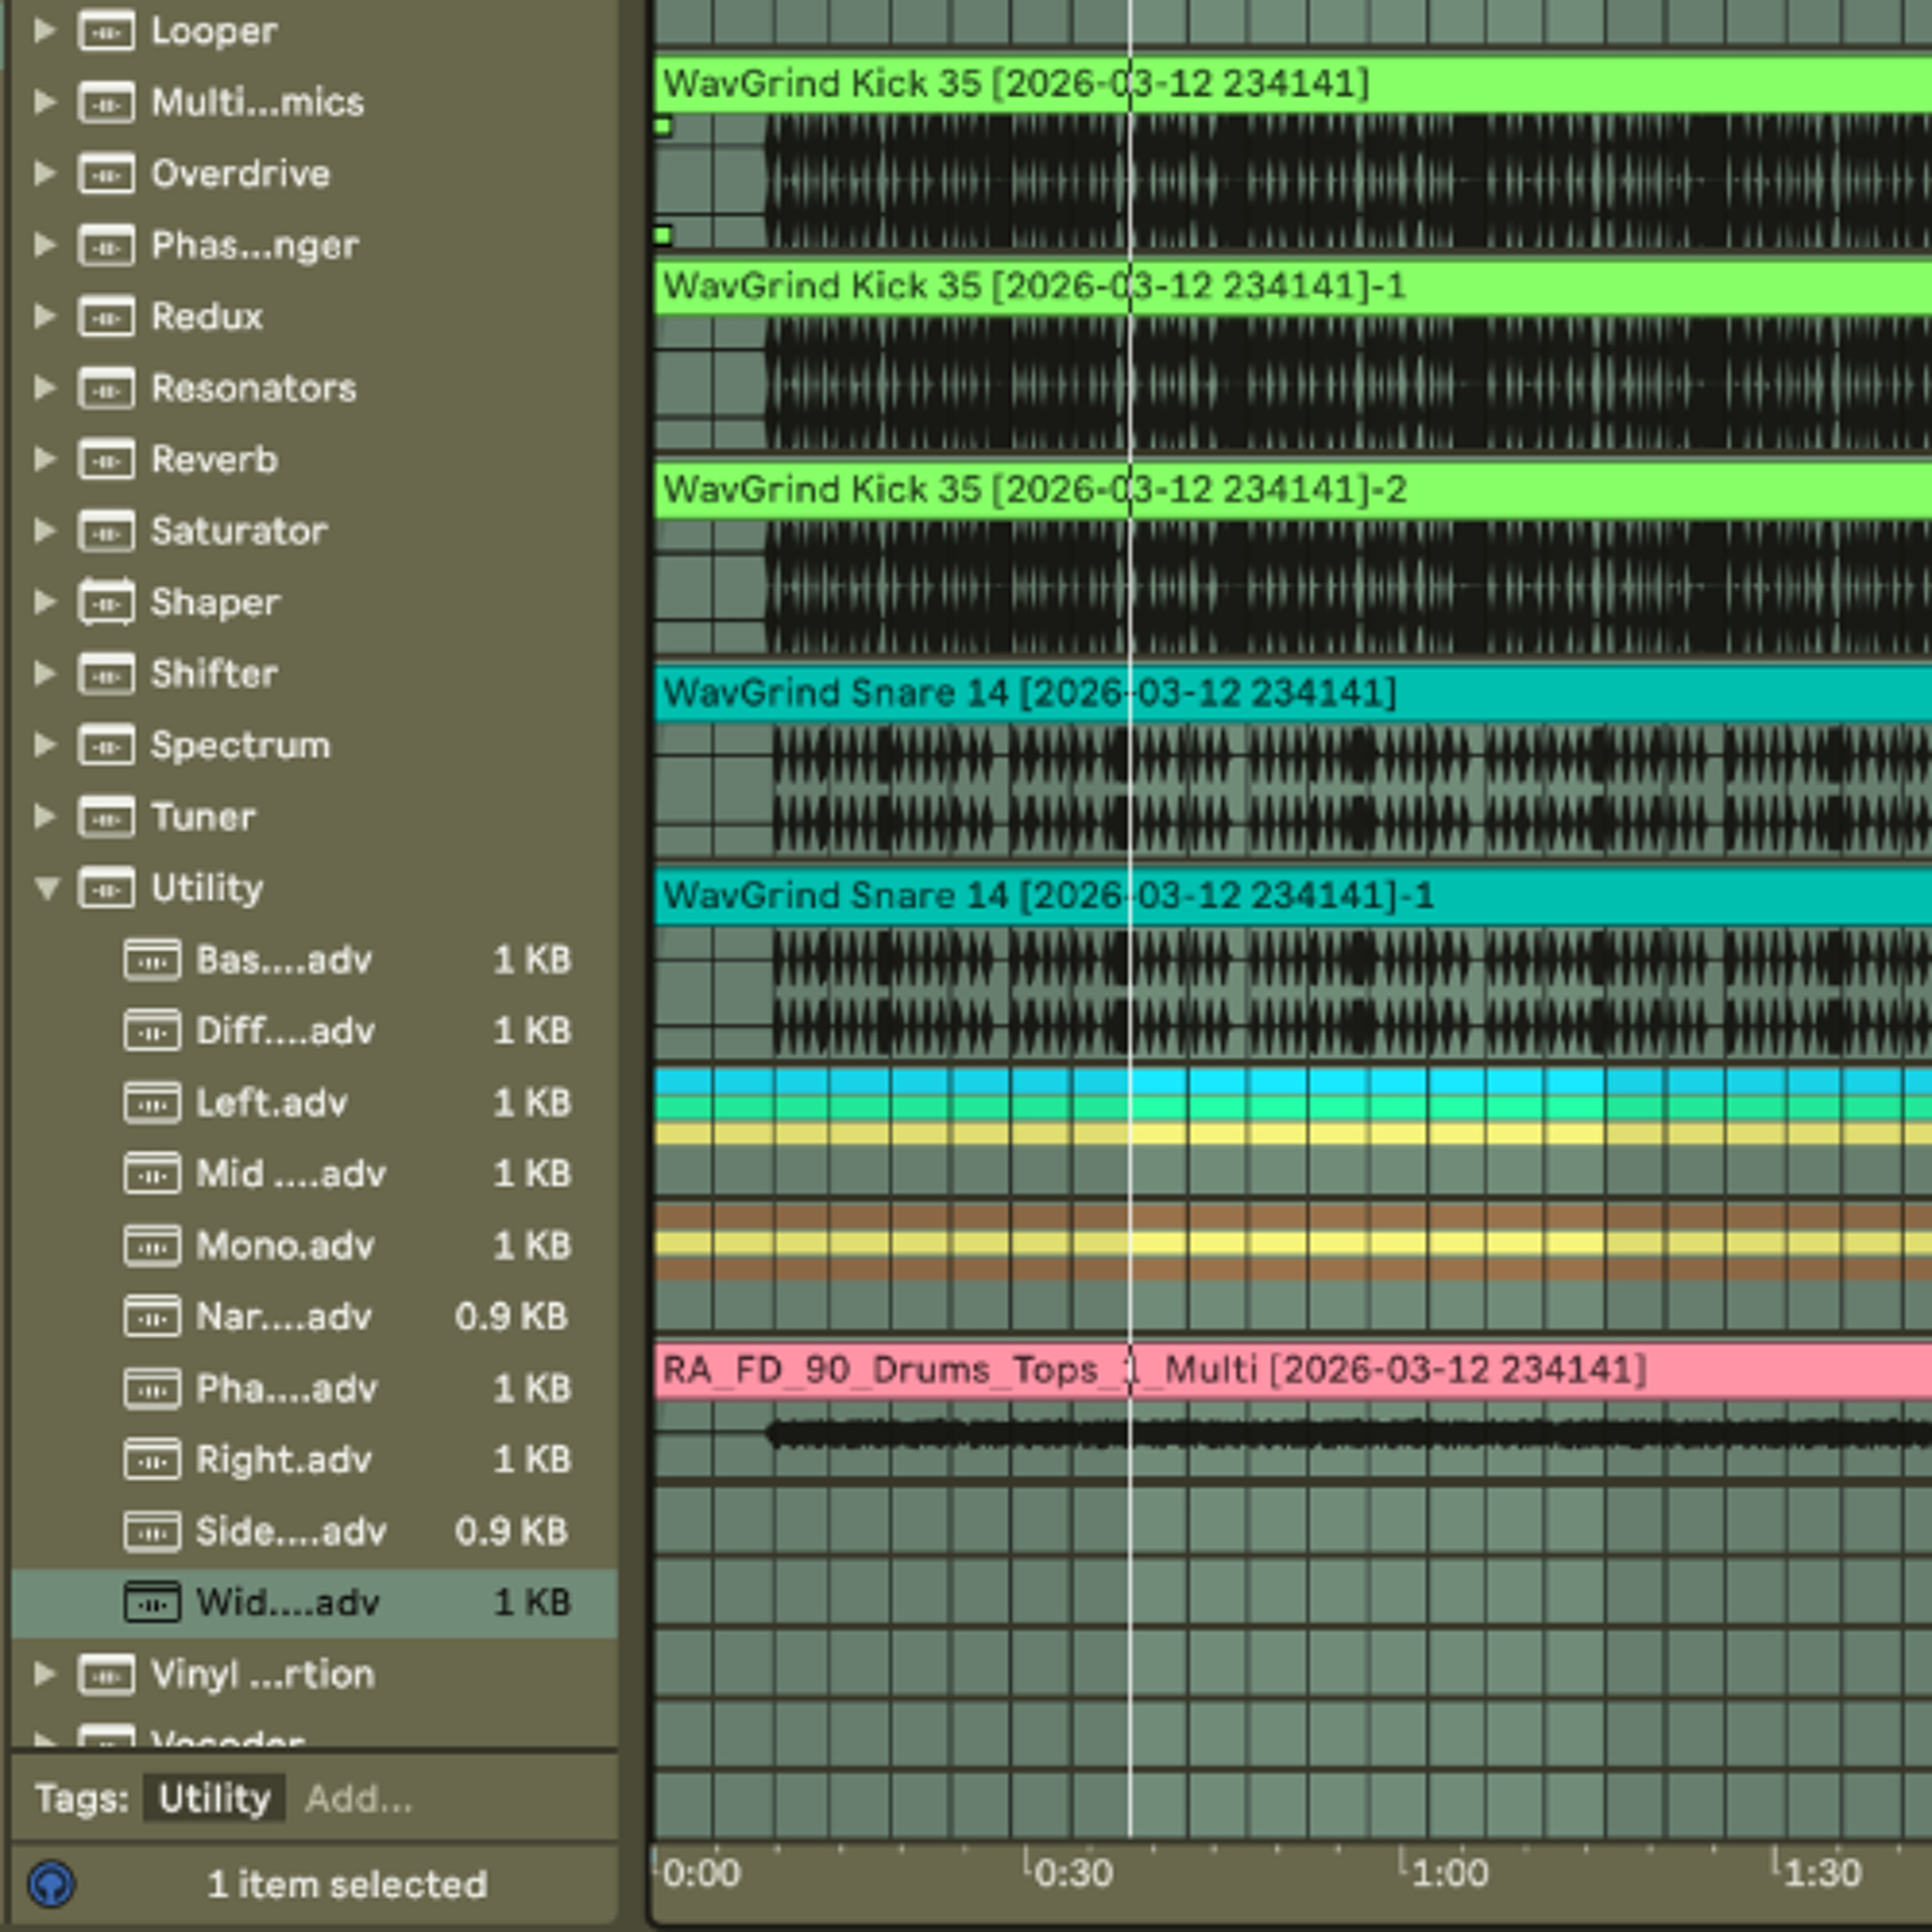1932x1932 pixels.
Task: Click Add... to add a tag
Action: click(x=358, y=1799)
